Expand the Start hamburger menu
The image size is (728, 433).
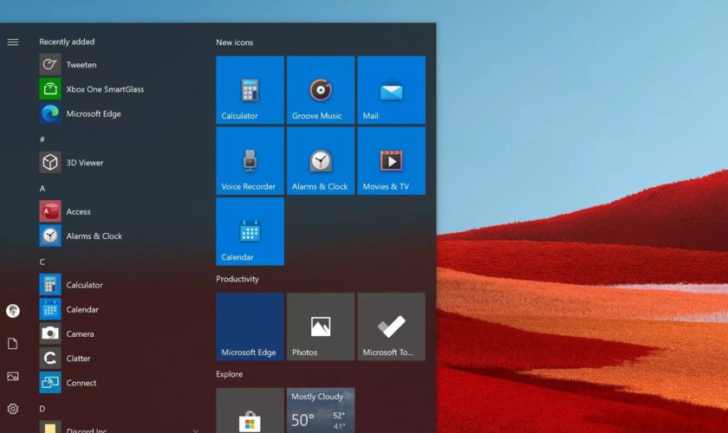coord(13,42)
